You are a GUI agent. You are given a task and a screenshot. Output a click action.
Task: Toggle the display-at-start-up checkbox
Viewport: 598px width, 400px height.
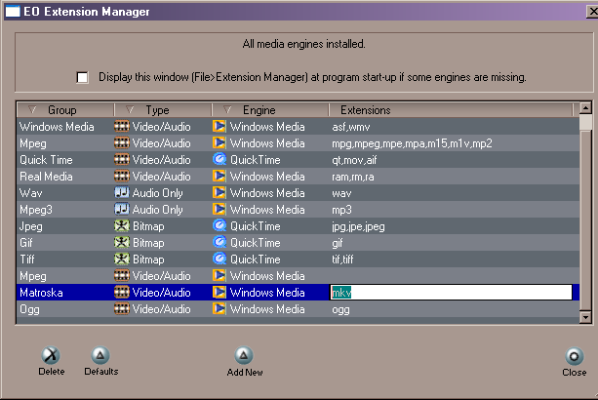coord(82,77)
